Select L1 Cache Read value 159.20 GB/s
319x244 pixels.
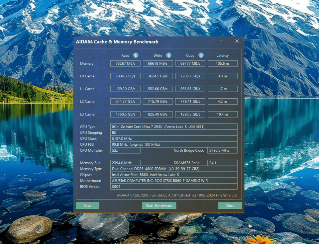pyautogui.click(x=125, y=89)
